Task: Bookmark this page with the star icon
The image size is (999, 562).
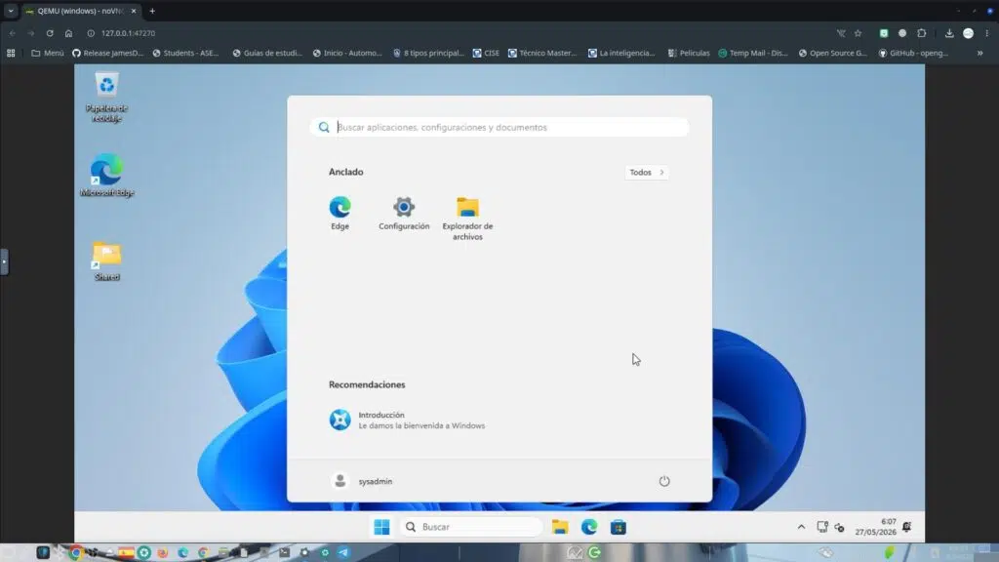Action: [x=859, y=33]
